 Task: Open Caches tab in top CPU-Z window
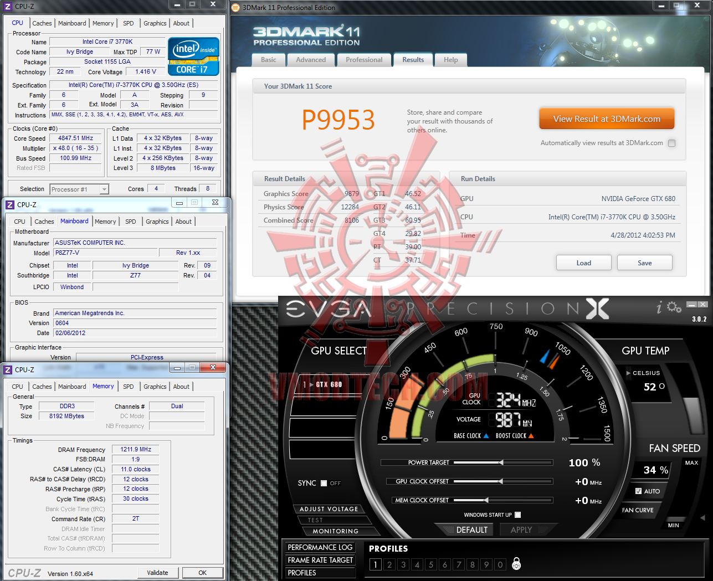point(42,23)
